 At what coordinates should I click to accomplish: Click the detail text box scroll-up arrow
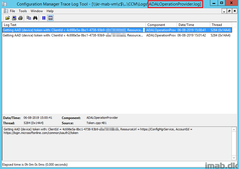[x=234, y=130]
